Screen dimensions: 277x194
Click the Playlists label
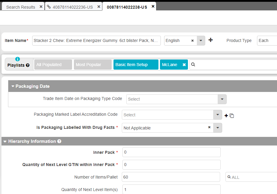coord(16,65)
